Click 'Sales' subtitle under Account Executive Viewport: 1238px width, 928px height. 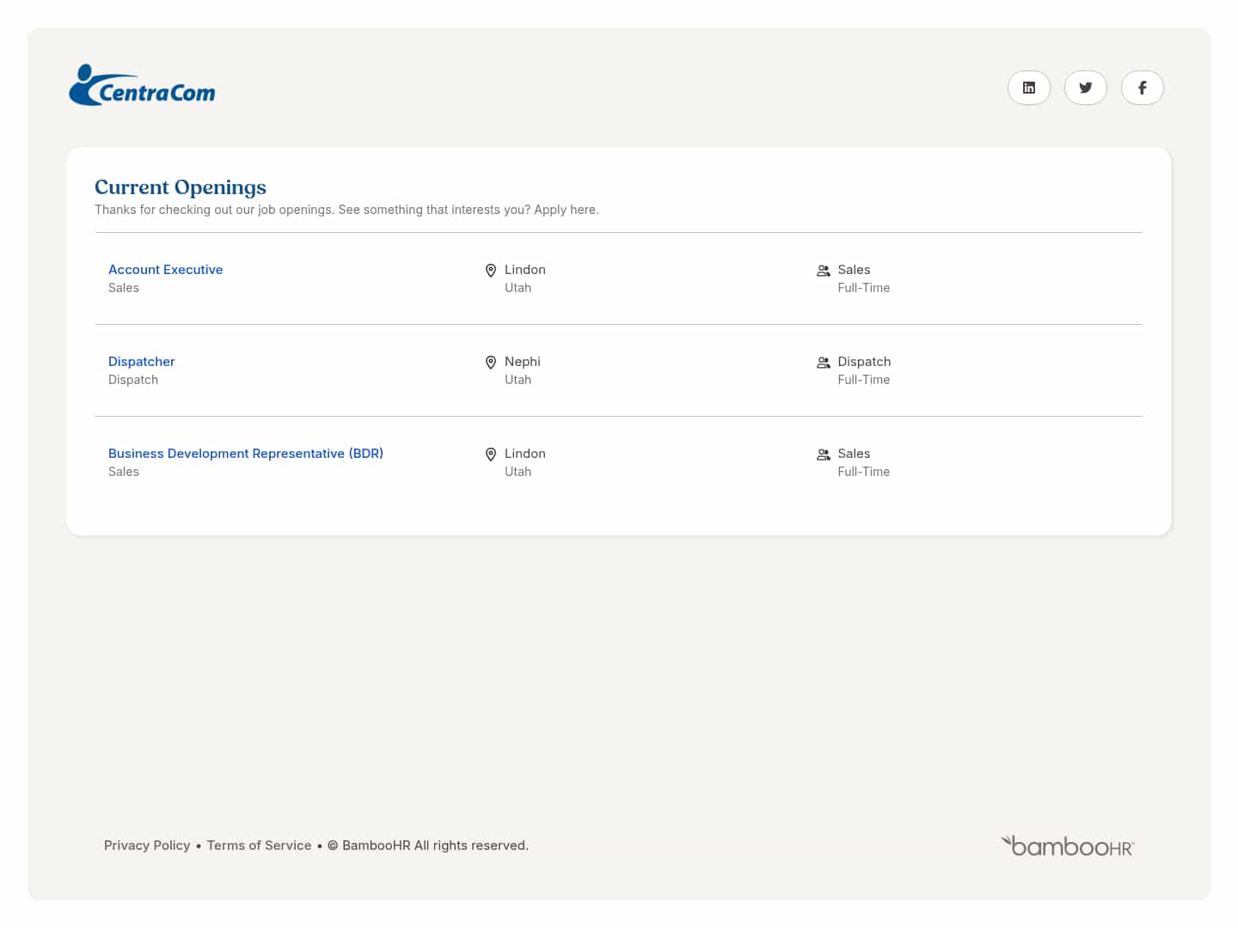click(x=124, y=288)
